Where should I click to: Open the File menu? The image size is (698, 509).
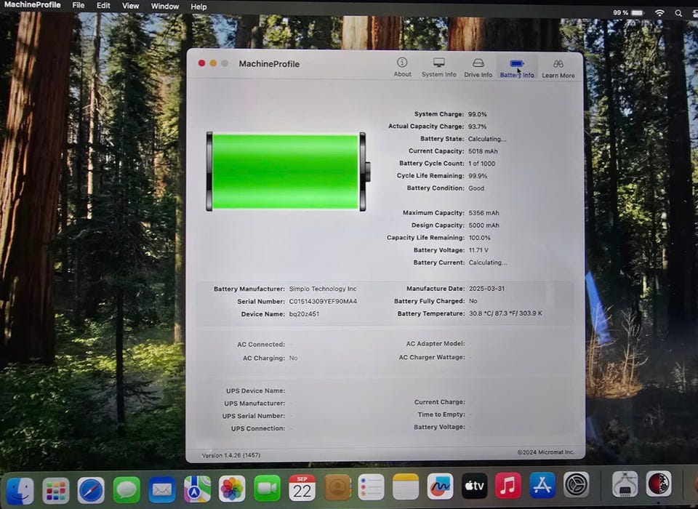(x=79, y=6)
